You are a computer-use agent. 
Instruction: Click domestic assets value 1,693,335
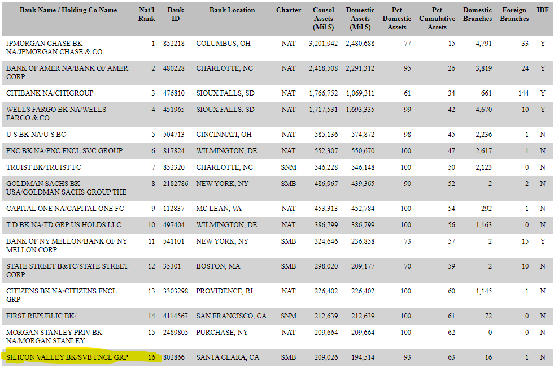(x=360, y=110)
